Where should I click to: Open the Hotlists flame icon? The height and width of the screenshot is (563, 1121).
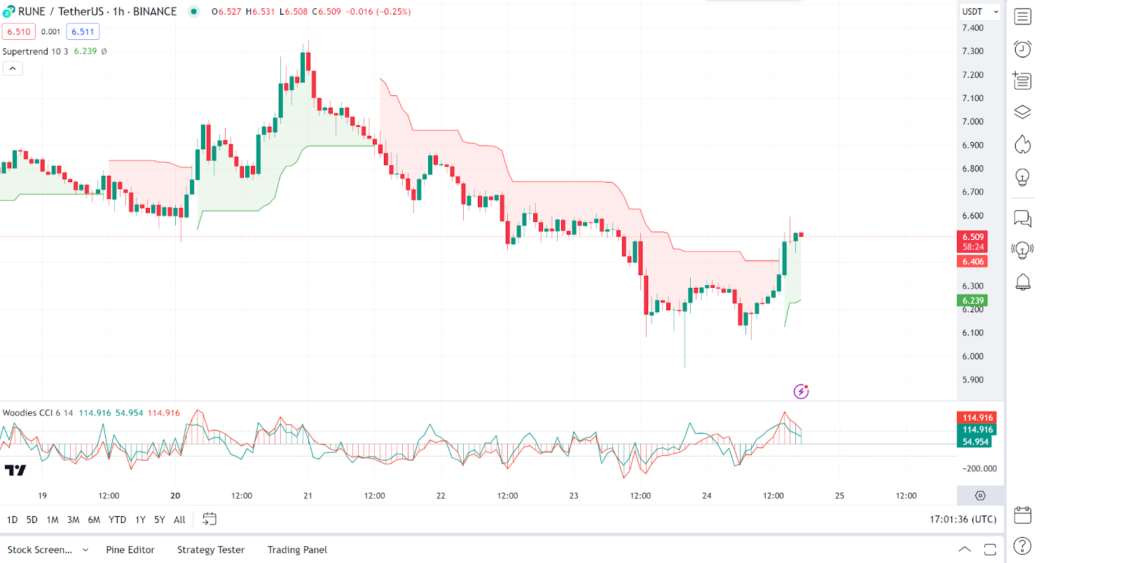[x=1022, y=144]
